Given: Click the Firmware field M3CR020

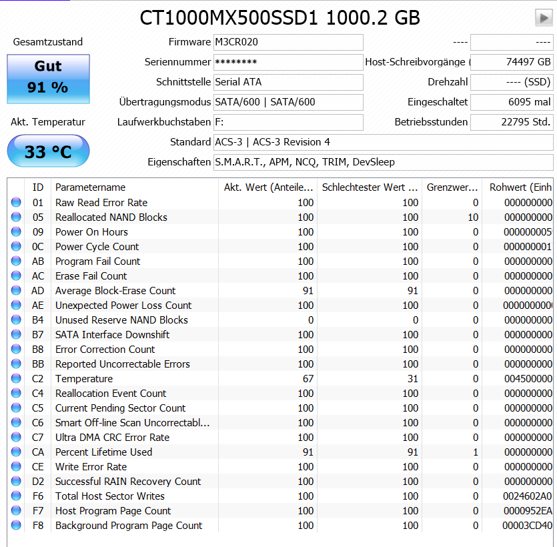Looking at the screenshot, I should click(x=288, y=42).
